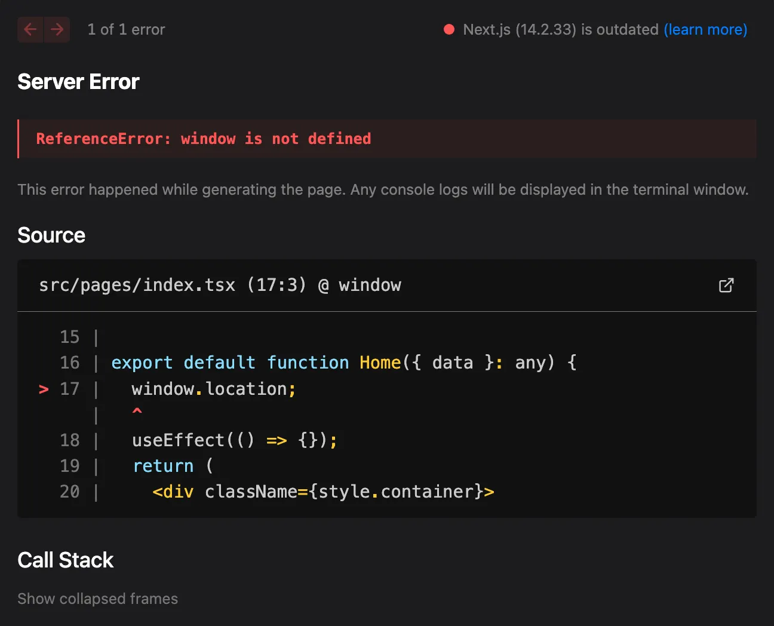Click 'ReferenceError: window is not defined' message
Viewport: 774px width, 626px height.
tap(204, 139)
